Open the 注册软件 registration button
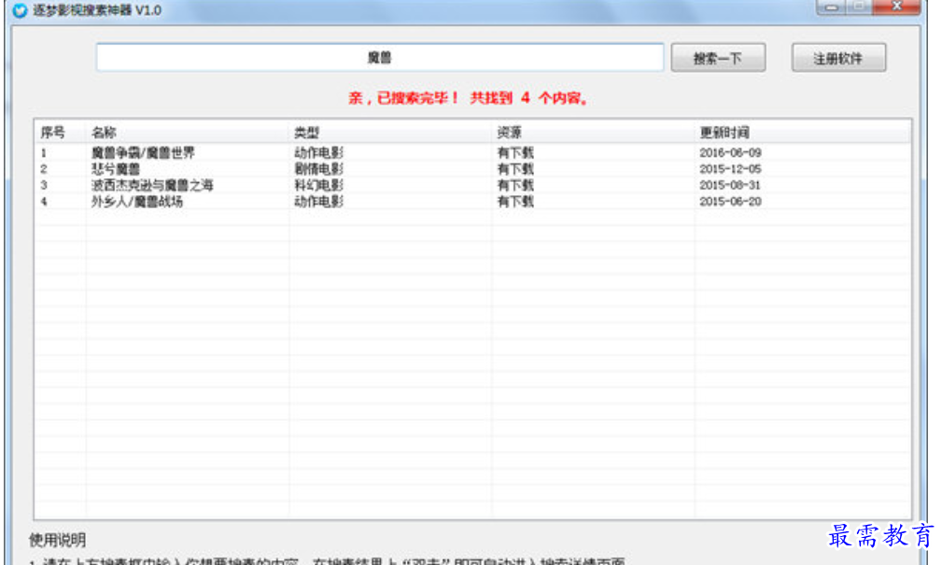942x565 pixels. pyautogui.click(x=837, y=58)
